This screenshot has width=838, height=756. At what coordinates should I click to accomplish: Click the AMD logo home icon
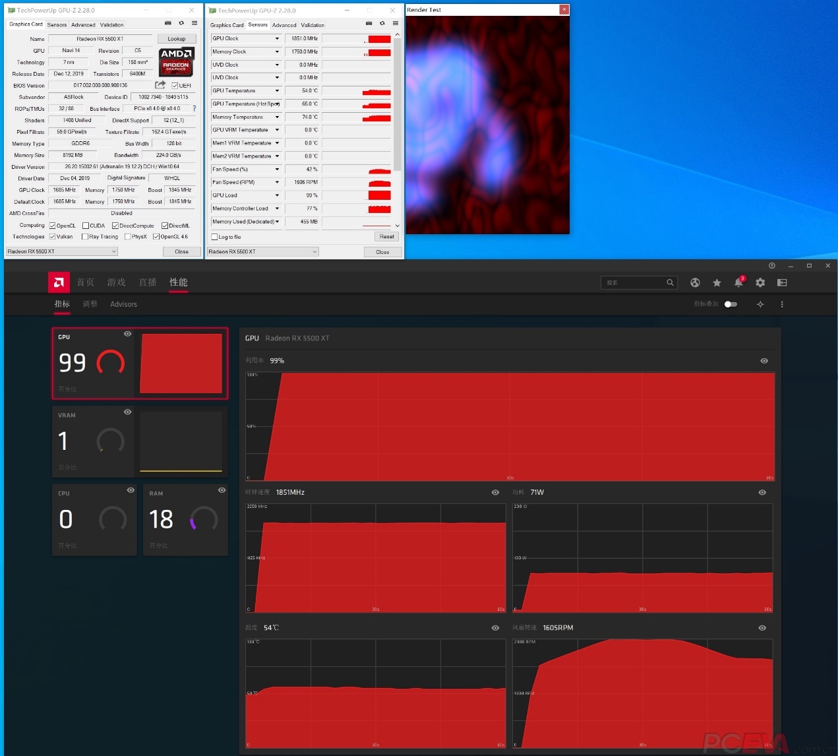(59, 282)
